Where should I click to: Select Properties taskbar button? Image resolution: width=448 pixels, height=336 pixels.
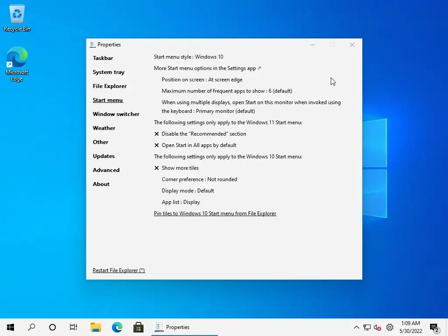[185, 327]
